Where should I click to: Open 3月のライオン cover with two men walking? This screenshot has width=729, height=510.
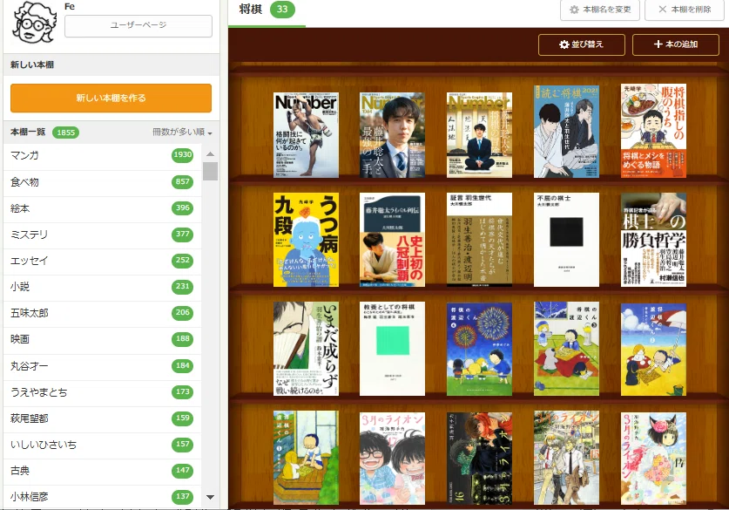click(566, 458)
